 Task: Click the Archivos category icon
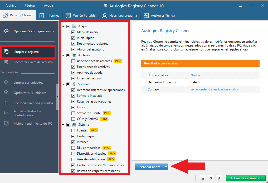click(x=74, y=55)
